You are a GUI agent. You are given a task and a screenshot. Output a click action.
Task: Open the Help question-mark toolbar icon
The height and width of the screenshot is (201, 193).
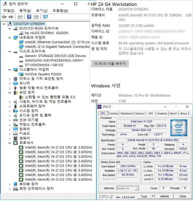pos(29,17)
